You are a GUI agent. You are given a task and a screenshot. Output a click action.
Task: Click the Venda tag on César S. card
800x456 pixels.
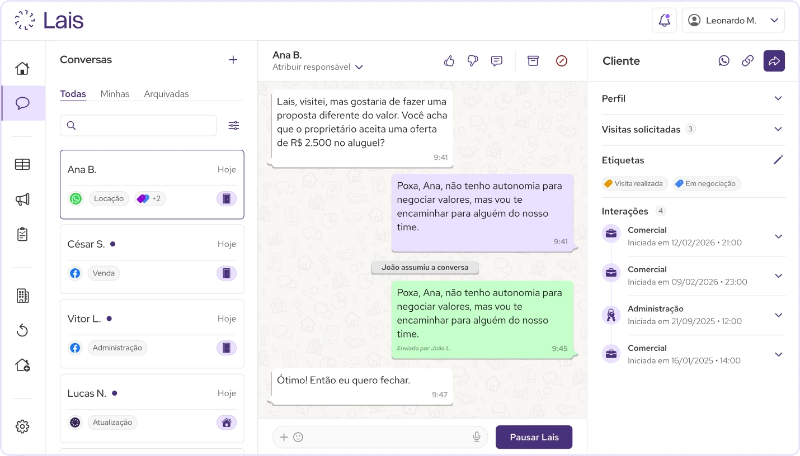pos(103,273)
